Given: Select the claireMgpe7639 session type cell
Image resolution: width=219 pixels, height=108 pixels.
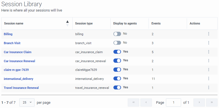Looking at the screenshot, I should (x=86, y=70).
